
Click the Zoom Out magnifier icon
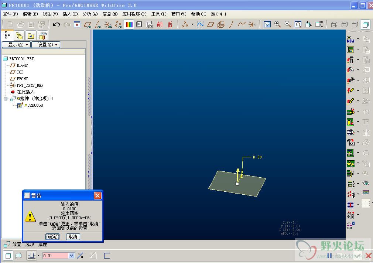(x=288, y=24)
